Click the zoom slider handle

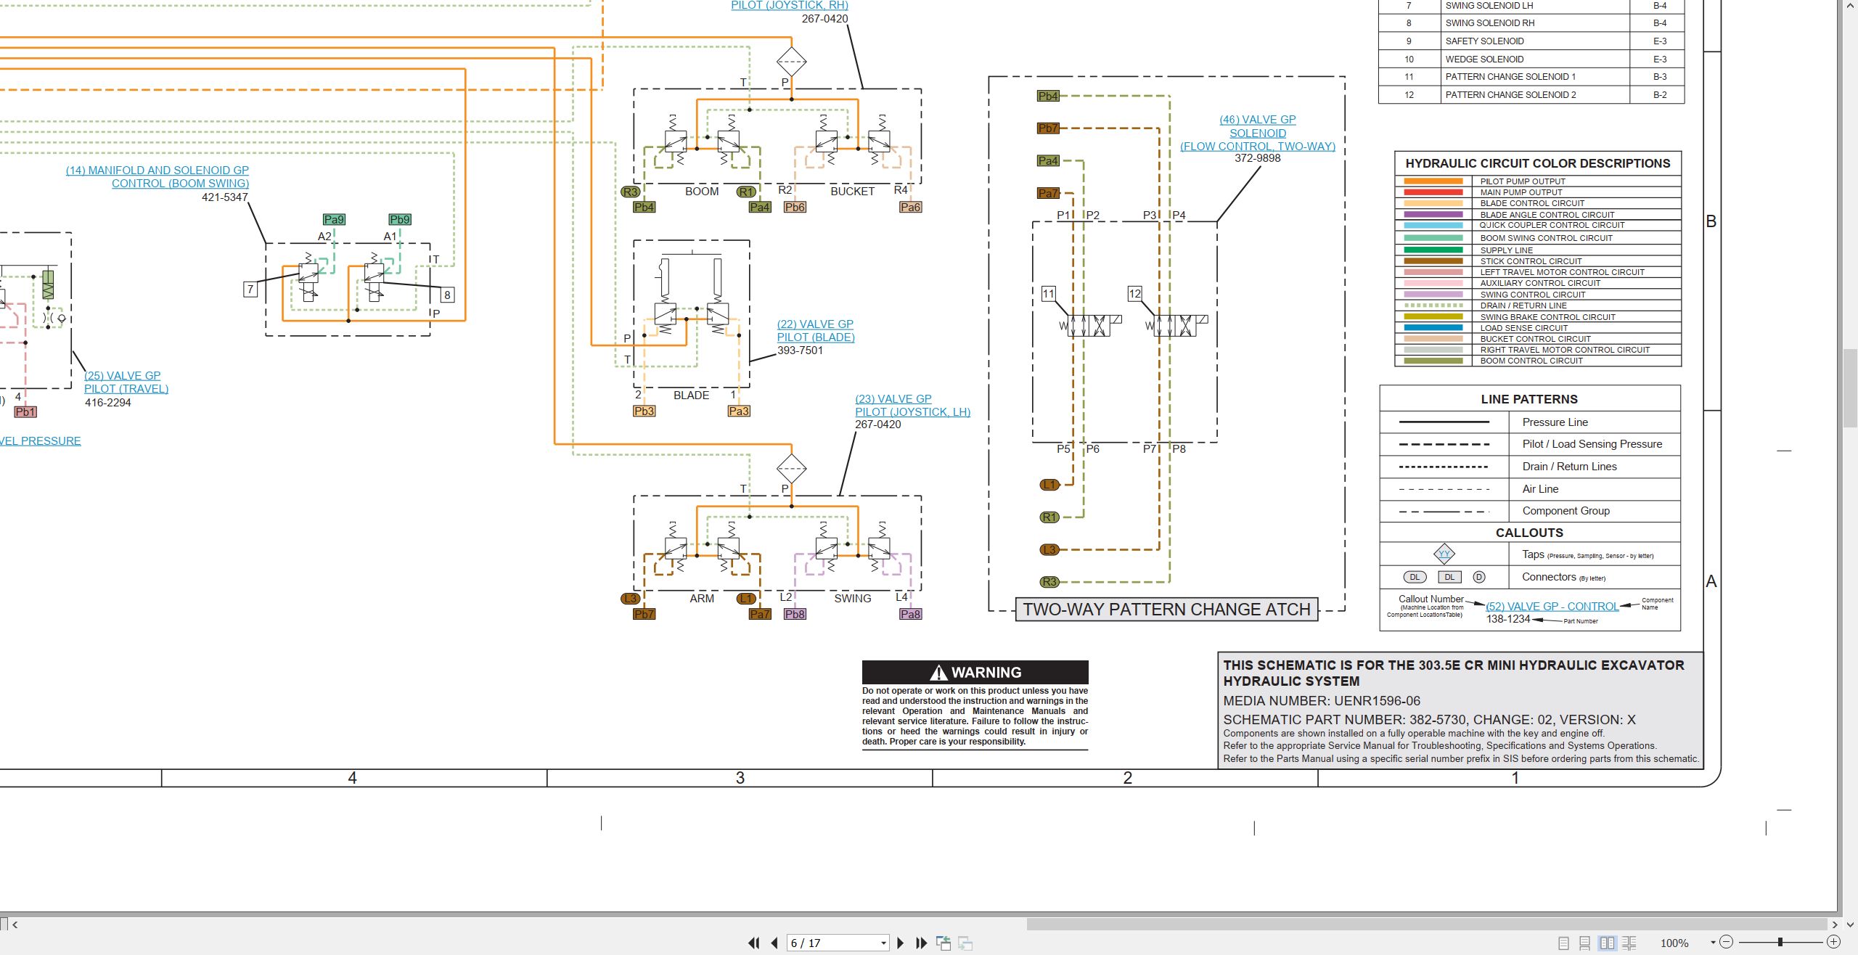[1780, 942]
